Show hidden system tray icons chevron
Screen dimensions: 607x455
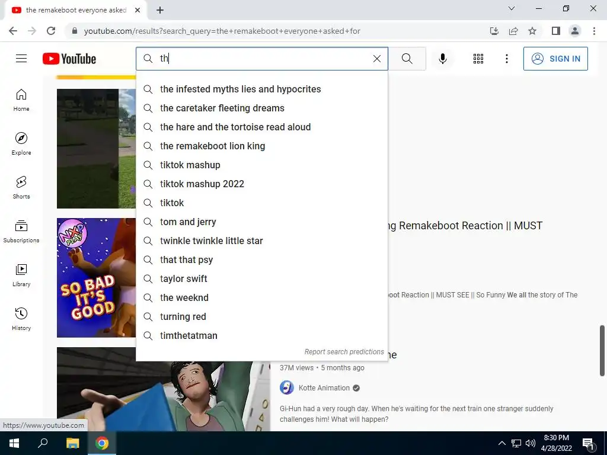(501, 443)
